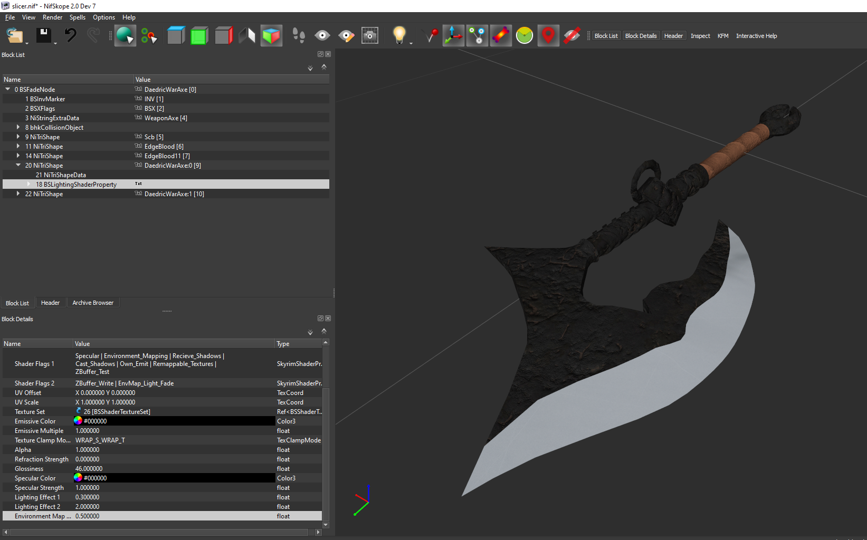Toggle the axes display icon
867x540 pixels.
(x=453, y=36)
